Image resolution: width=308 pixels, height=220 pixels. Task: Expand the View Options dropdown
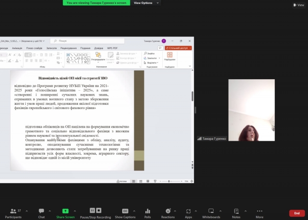point(143,3)
